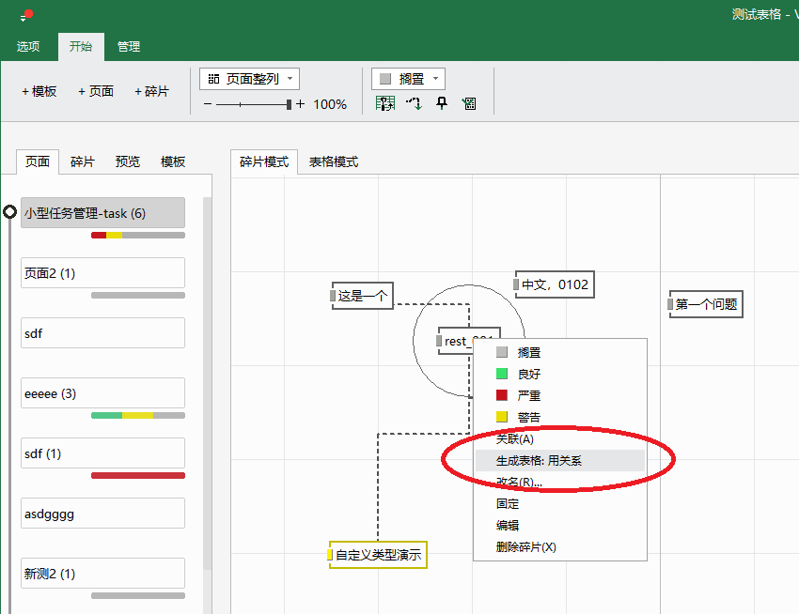Click the zoom out minus icon
799x614 pixels.
click(208, 105)
